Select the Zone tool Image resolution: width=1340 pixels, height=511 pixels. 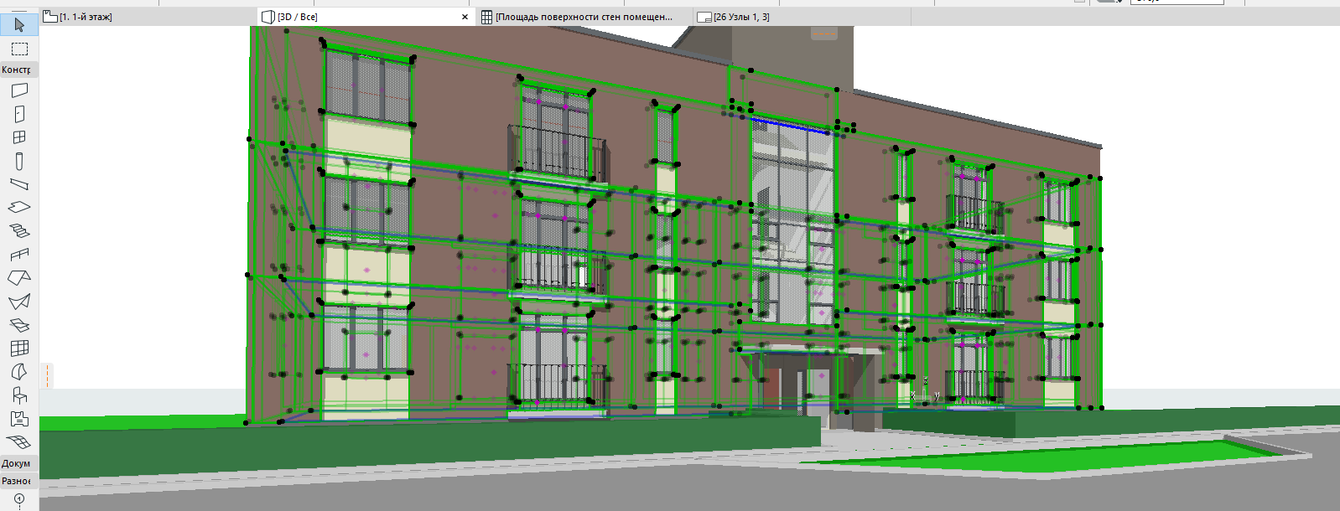click(19, 418)
